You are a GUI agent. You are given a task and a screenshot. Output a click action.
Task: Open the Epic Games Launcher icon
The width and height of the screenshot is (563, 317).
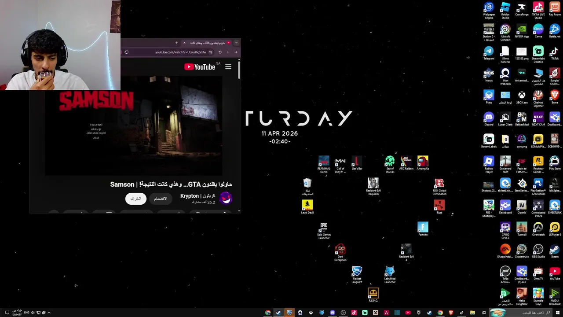click(324, 231)
